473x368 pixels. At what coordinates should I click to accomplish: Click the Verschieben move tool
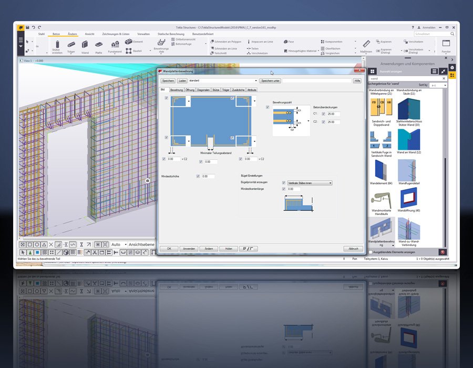tap(413, 42)
